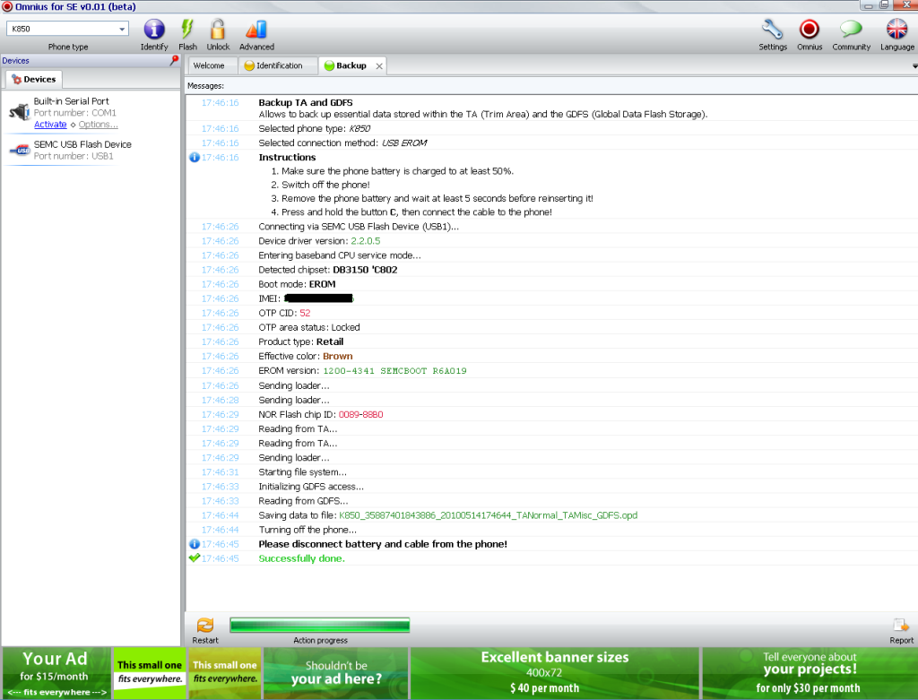Select the Backup tab
918x700 pixels.
[351, 65]
